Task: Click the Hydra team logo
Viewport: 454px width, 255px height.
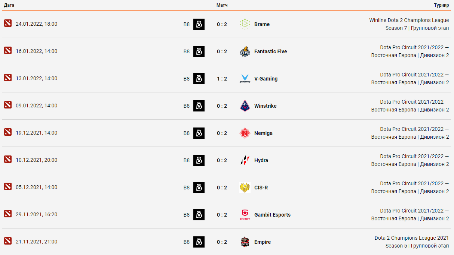Action: click(245, 160)
